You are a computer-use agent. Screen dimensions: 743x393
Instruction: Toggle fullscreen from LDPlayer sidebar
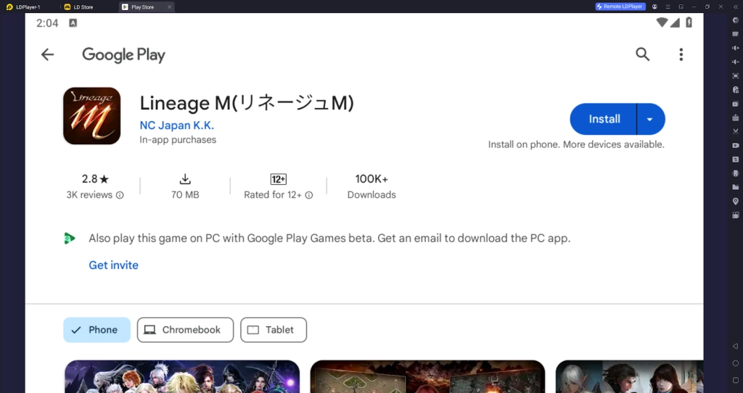[736, 75]
